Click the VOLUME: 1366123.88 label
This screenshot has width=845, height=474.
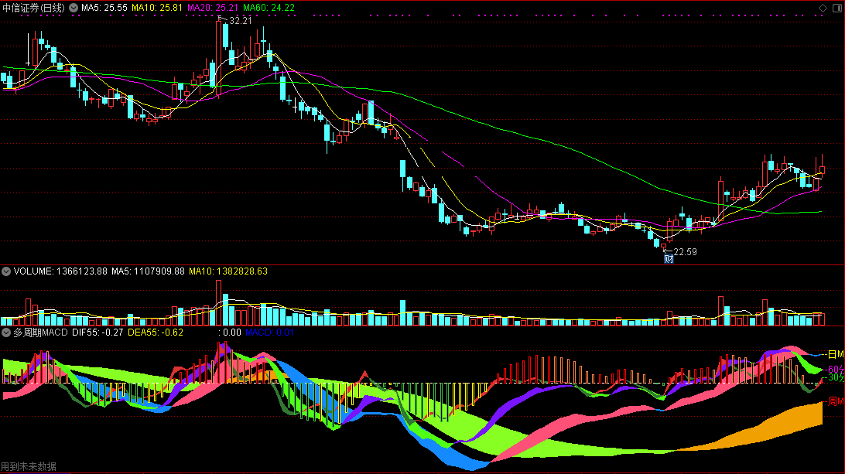[60, 271]
